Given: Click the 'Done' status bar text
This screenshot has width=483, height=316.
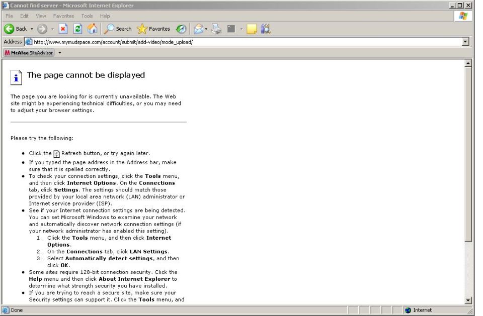Looking at the screenshot, I should [x=17, y=310].
